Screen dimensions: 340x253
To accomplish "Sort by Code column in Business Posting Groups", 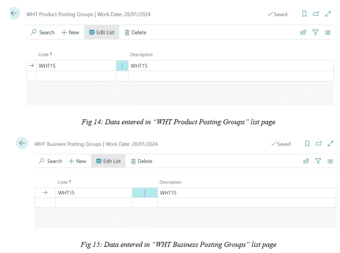I will pyautogui.click(x=64, y=182).
